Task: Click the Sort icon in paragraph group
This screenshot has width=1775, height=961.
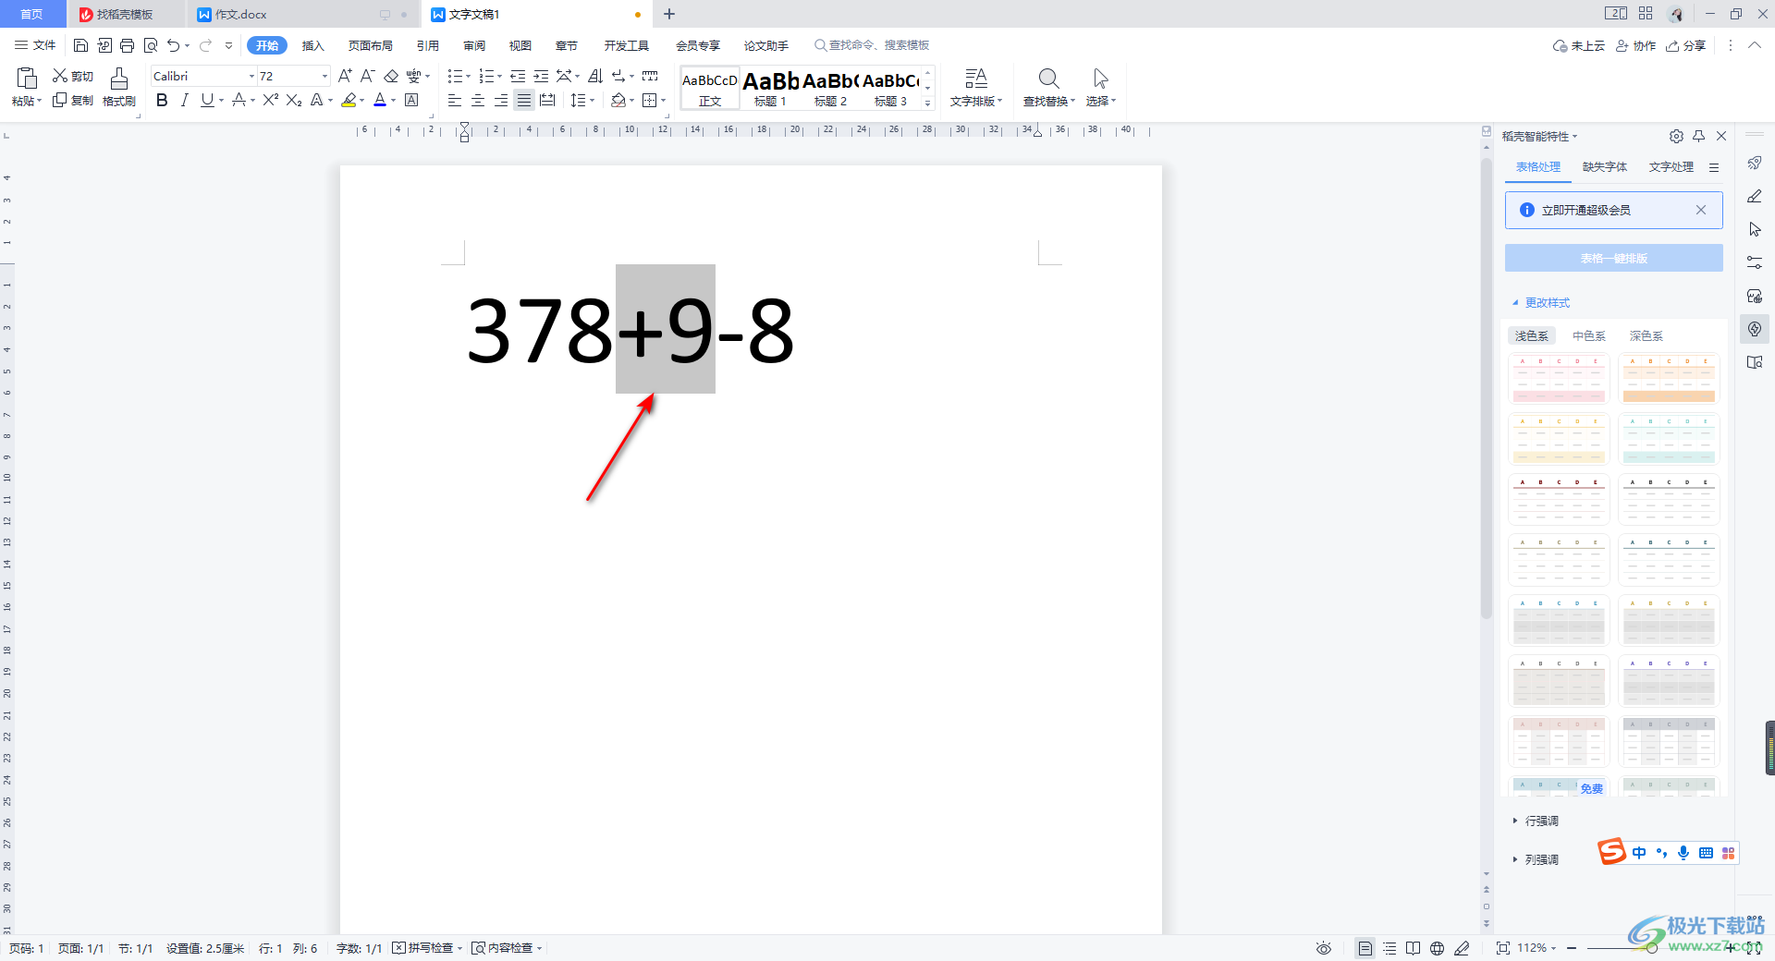Action: coord(595,76)
